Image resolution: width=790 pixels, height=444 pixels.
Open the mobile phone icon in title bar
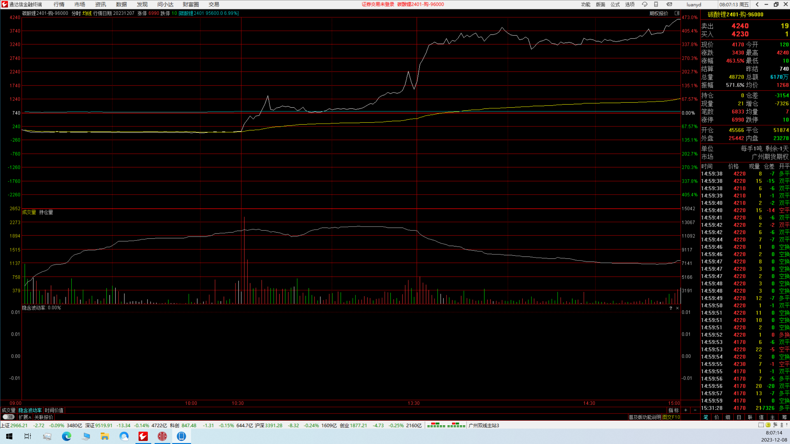point(656,4)
